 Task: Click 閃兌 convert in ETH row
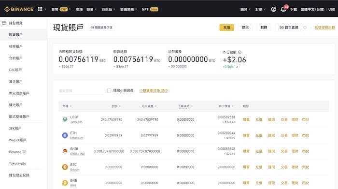coord(306,135)
